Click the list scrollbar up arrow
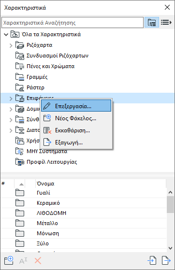 (x=170, y=192)
